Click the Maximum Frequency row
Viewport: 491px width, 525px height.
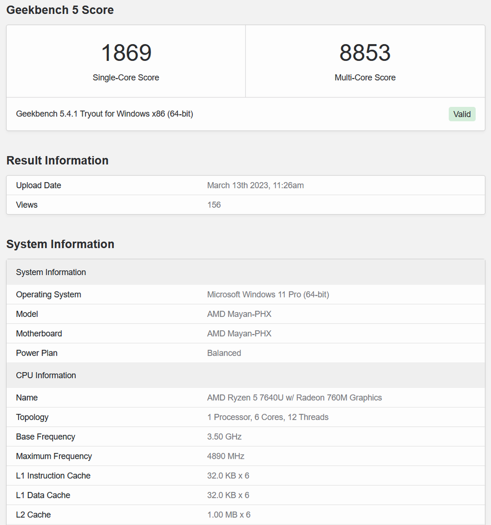[x=54, y=456]
